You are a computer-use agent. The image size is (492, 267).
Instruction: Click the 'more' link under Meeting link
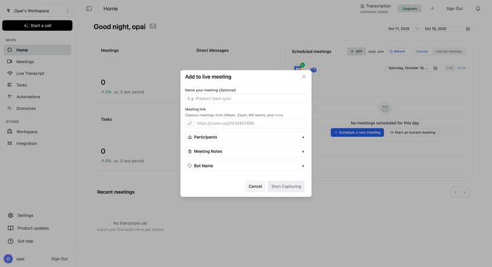[278, 115]
